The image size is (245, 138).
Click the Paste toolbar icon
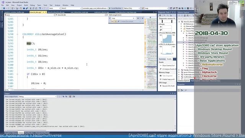[x=36, y=8]
